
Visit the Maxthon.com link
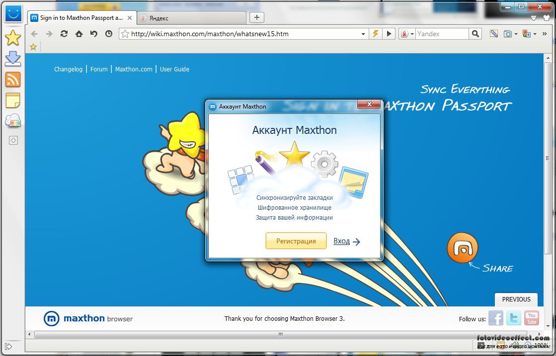point(134,69)
